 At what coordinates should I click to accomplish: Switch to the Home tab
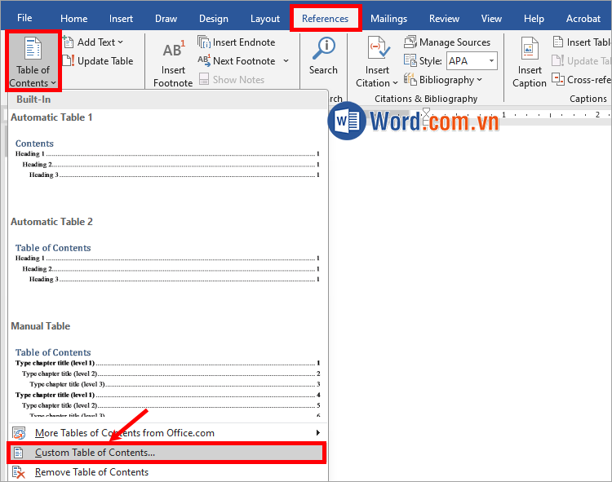pos(73,18)
